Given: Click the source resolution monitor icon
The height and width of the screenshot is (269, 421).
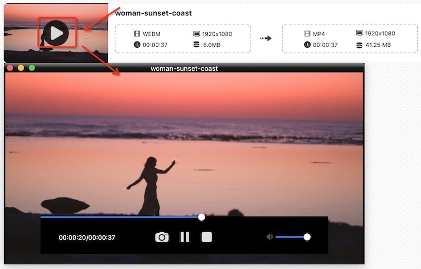Looking at the screenshot, I should 196,34.
